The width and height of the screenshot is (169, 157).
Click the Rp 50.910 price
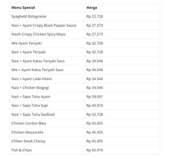pos(94,150)
